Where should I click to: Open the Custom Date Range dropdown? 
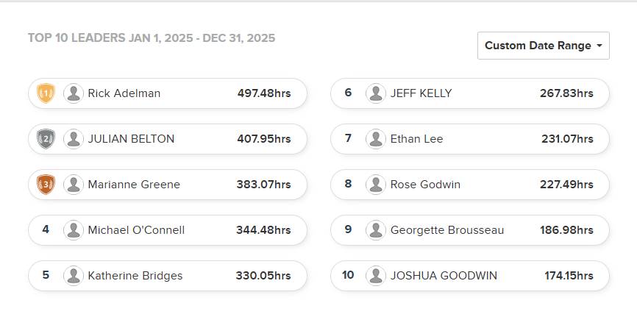[x=543, y=46]
